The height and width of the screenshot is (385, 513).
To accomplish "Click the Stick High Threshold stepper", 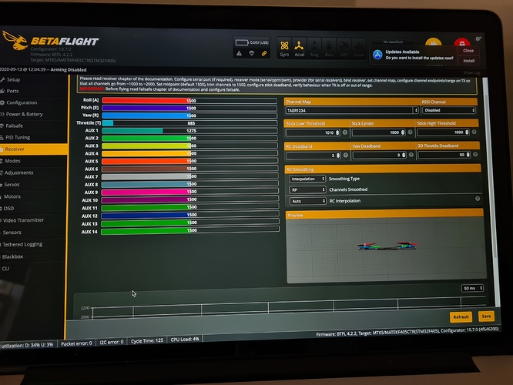I will 467,132.
